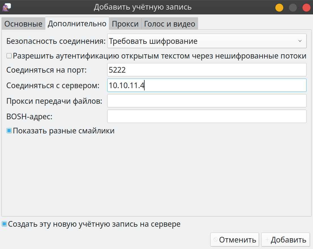The width and height of the screenshot is (313, 249).
Task: Open the Прокси tab
Action: pos(125,24)
